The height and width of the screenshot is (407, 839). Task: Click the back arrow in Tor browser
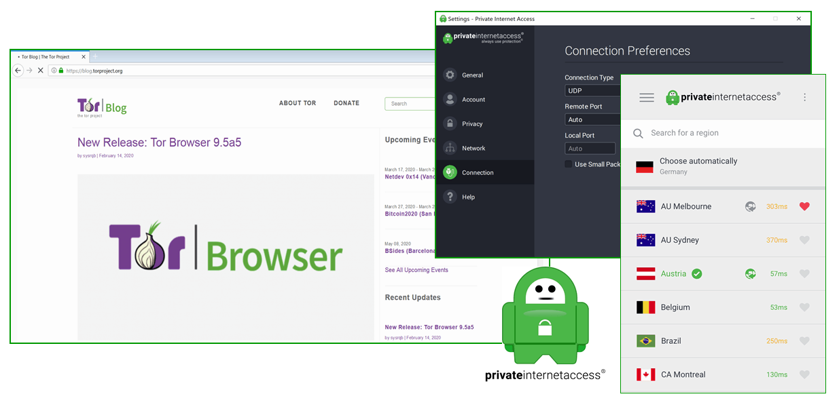(x=18, y=71)
